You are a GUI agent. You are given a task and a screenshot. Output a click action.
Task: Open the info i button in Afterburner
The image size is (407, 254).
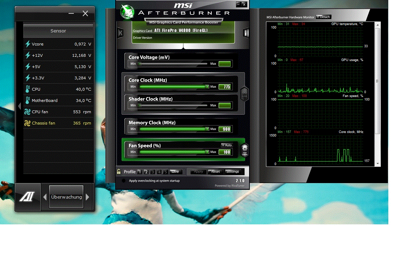click(x=246, y=33)
